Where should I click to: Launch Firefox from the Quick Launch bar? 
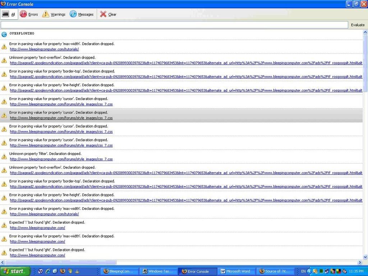[x=63, y=271]
